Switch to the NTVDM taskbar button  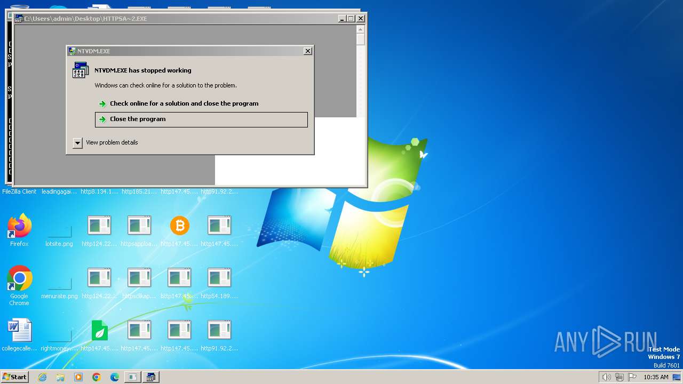pyautogui.click(x=151, y=377)
